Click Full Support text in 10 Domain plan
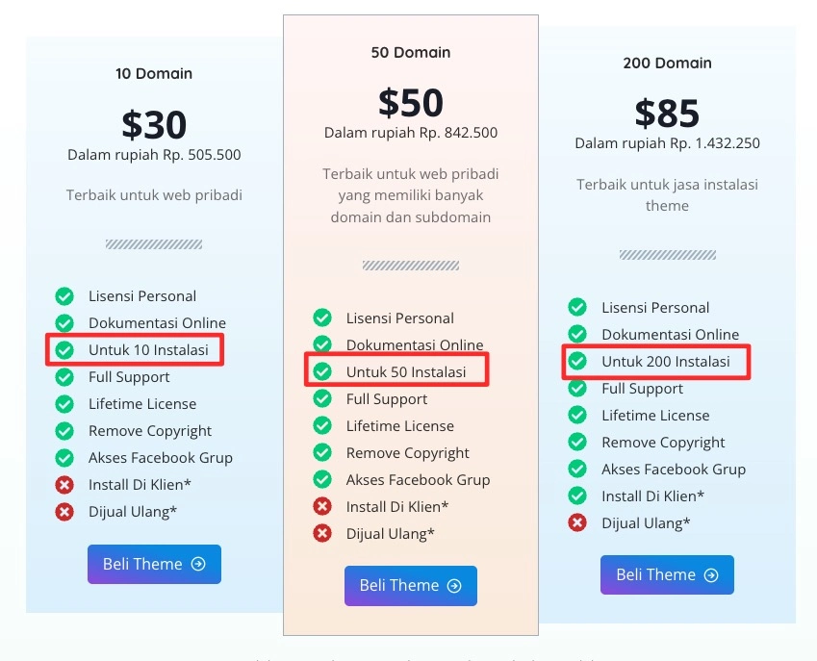Image resolution: width=817 pixels, height=661 pixels. 129,377
